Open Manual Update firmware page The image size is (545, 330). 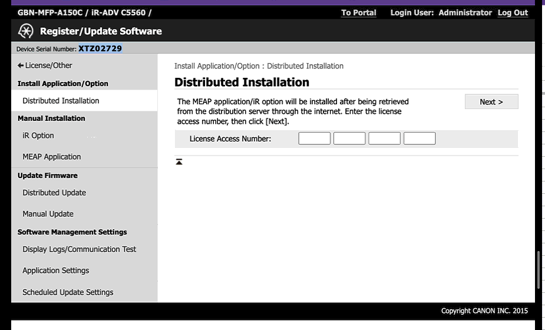pyautogui.click(x=48, y=214)
